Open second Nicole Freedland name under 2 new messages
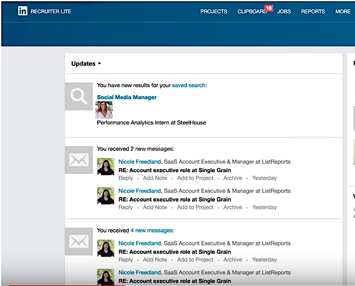Viewport: 355px width, 286px height. 140,191
